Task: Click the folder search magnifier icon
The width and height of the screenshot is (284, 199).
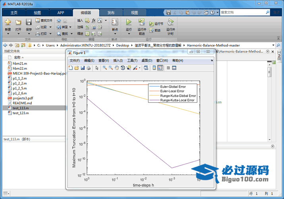Action: pyautogui.click(x=278, y=45)
